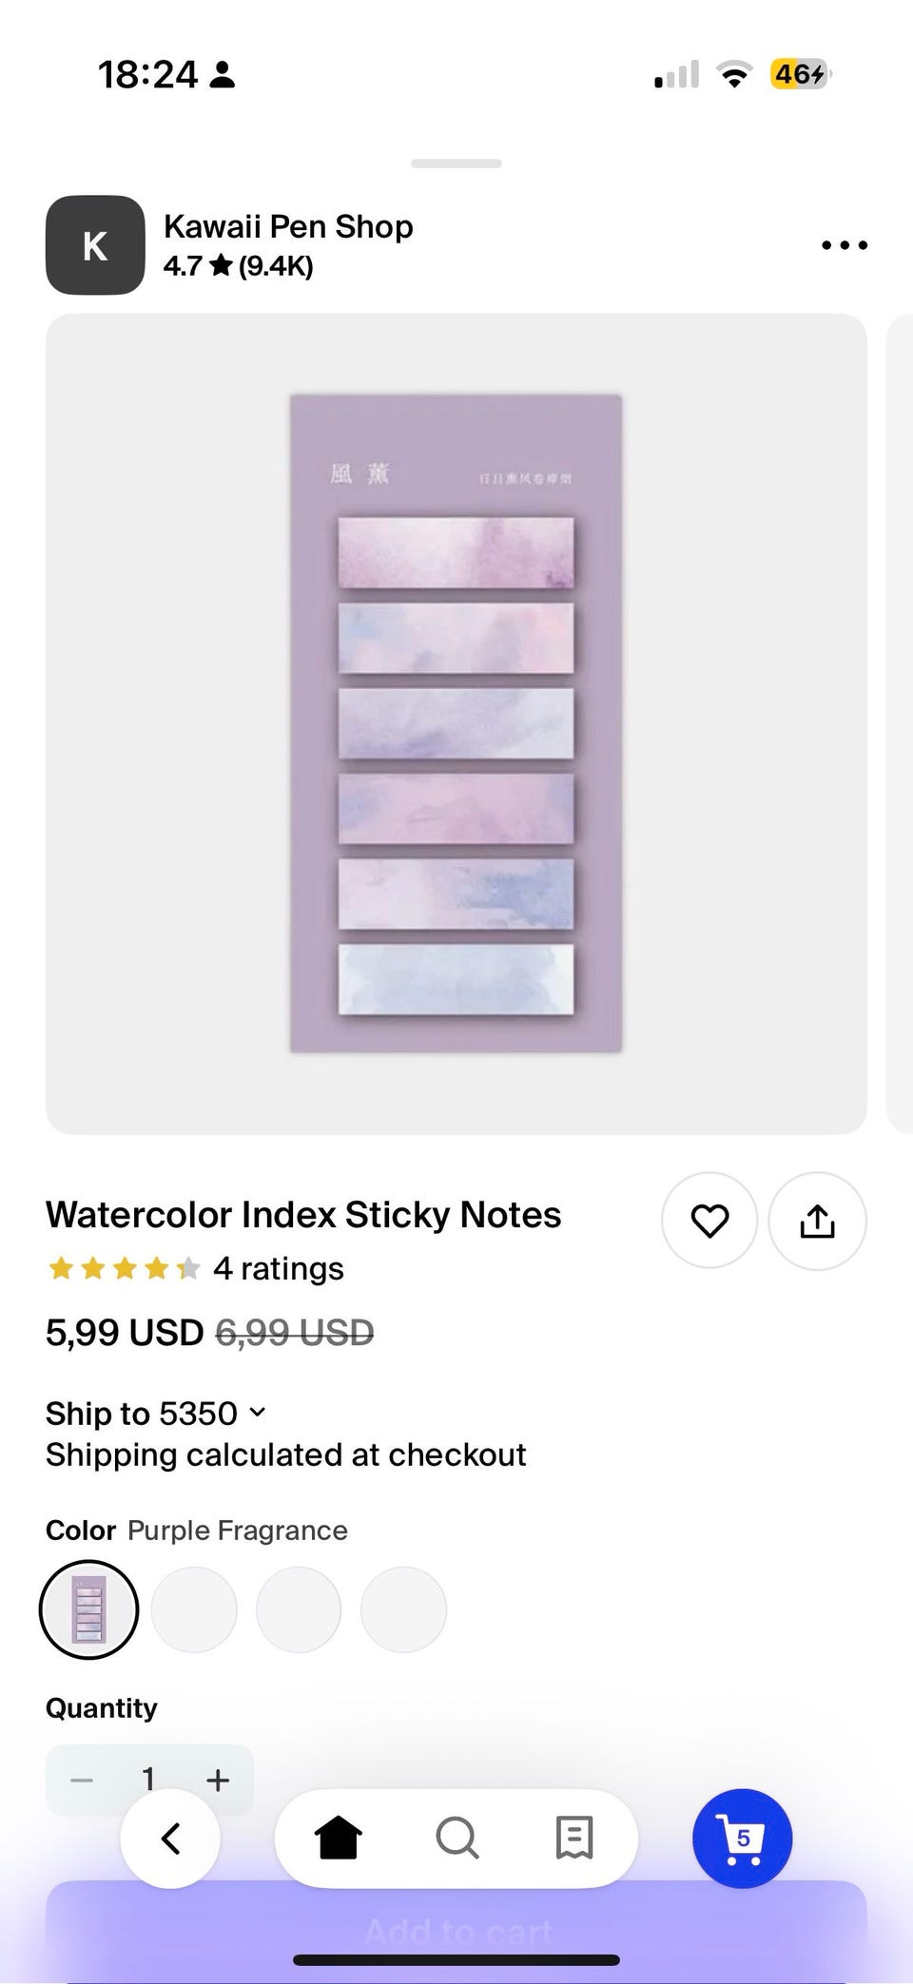Open the orders receipt icon
The height and width of the screenshot is (1984, 913).
click(574, 1838)
